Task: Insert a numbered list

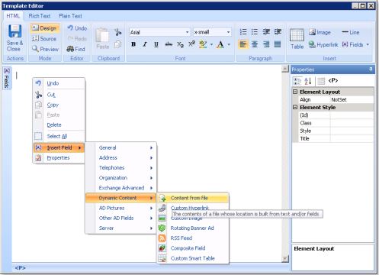Action: click(x=243, y=32)
